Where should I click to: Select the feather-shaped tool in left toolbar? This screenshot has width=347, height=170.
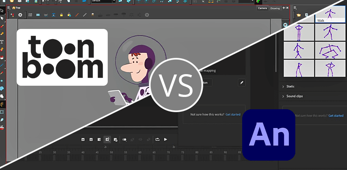2,120
